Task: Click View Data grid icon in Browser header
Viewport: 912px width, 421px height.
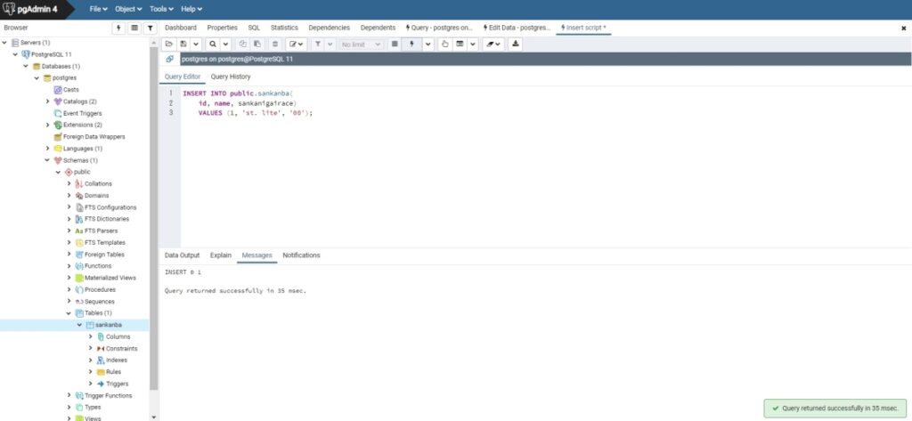Action: coord(134,28)
